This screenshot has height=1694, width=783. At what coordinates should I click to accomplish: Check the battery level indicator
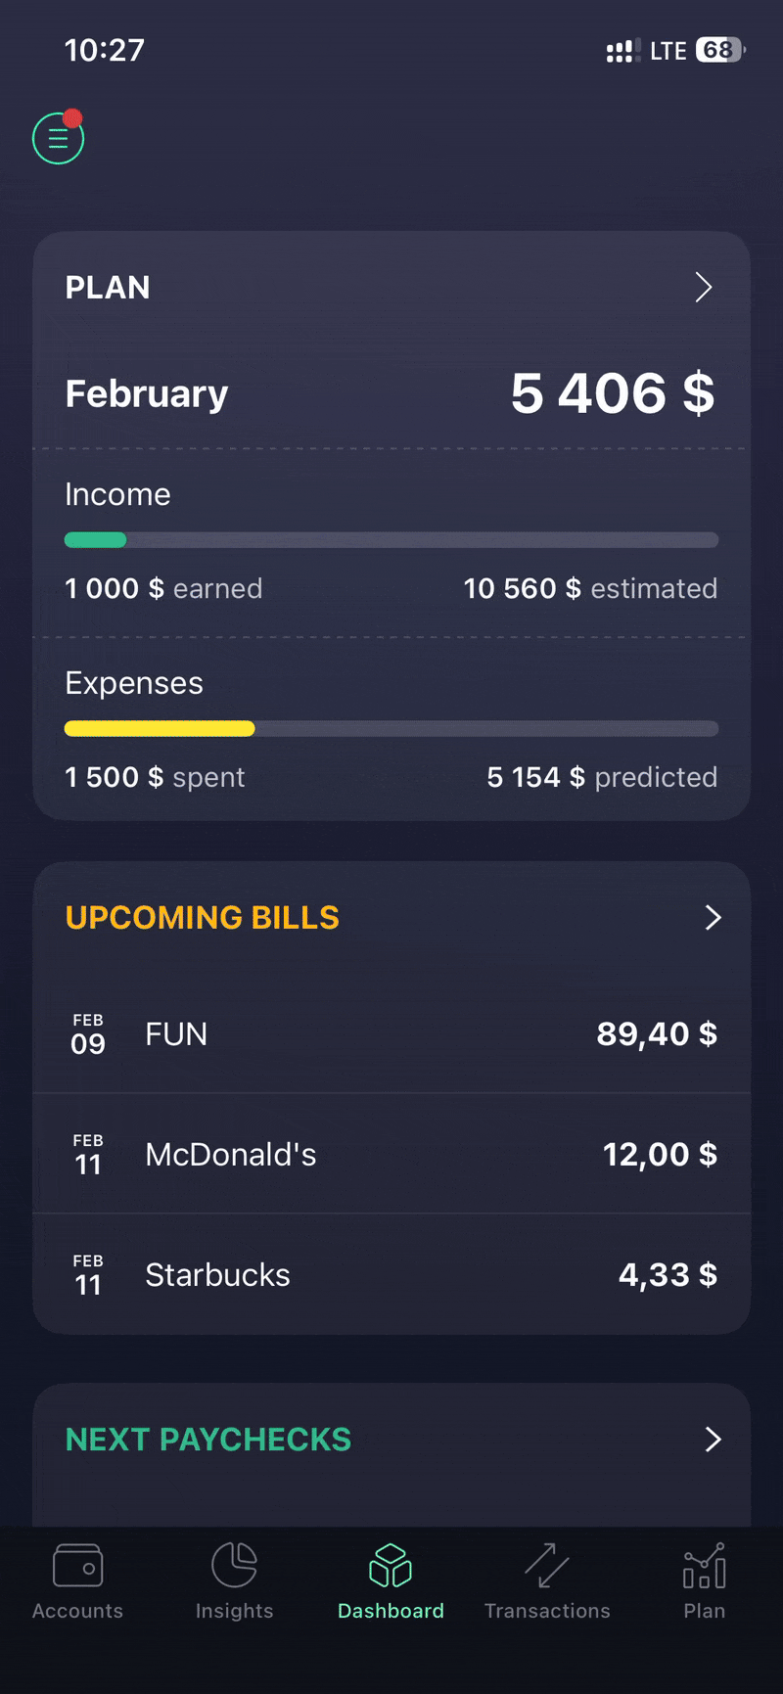tap(719, 50)
